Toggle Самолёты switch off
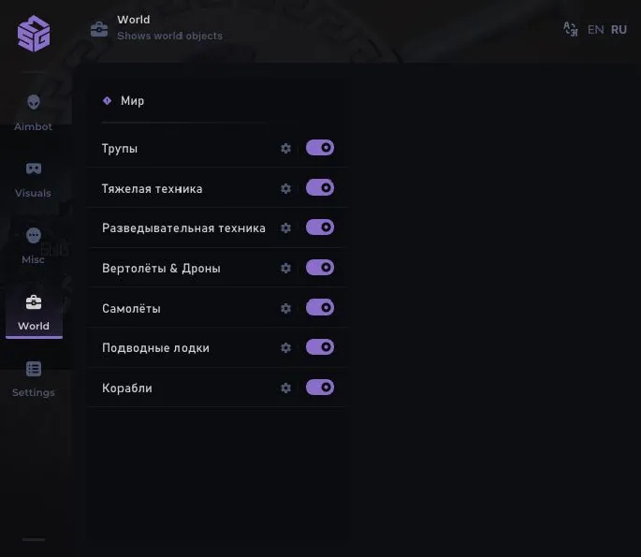Screen dimensions: 641x557 click(x=320, y=307)
